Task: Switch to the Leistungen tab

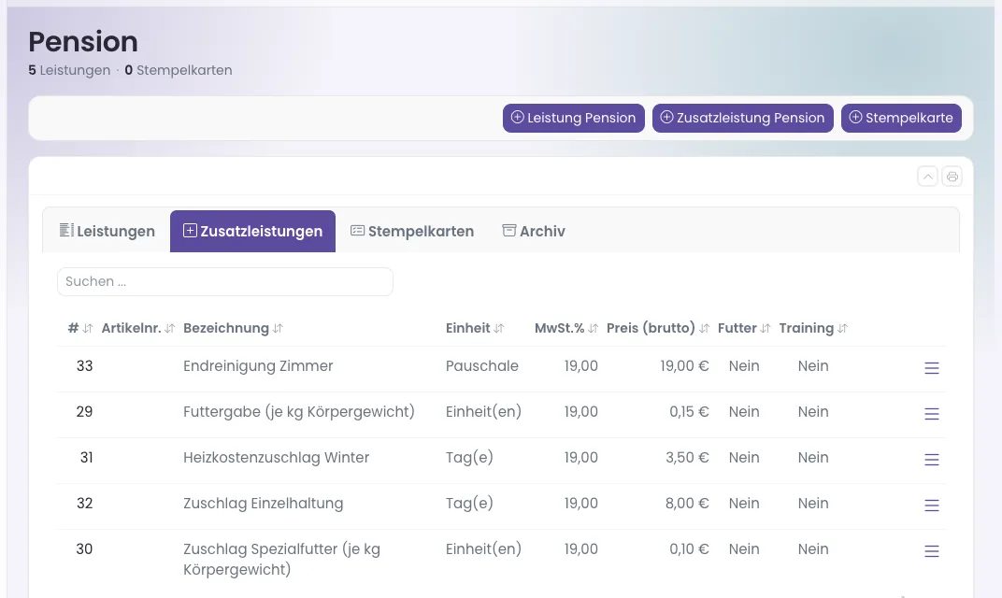Action: [107, 232]
